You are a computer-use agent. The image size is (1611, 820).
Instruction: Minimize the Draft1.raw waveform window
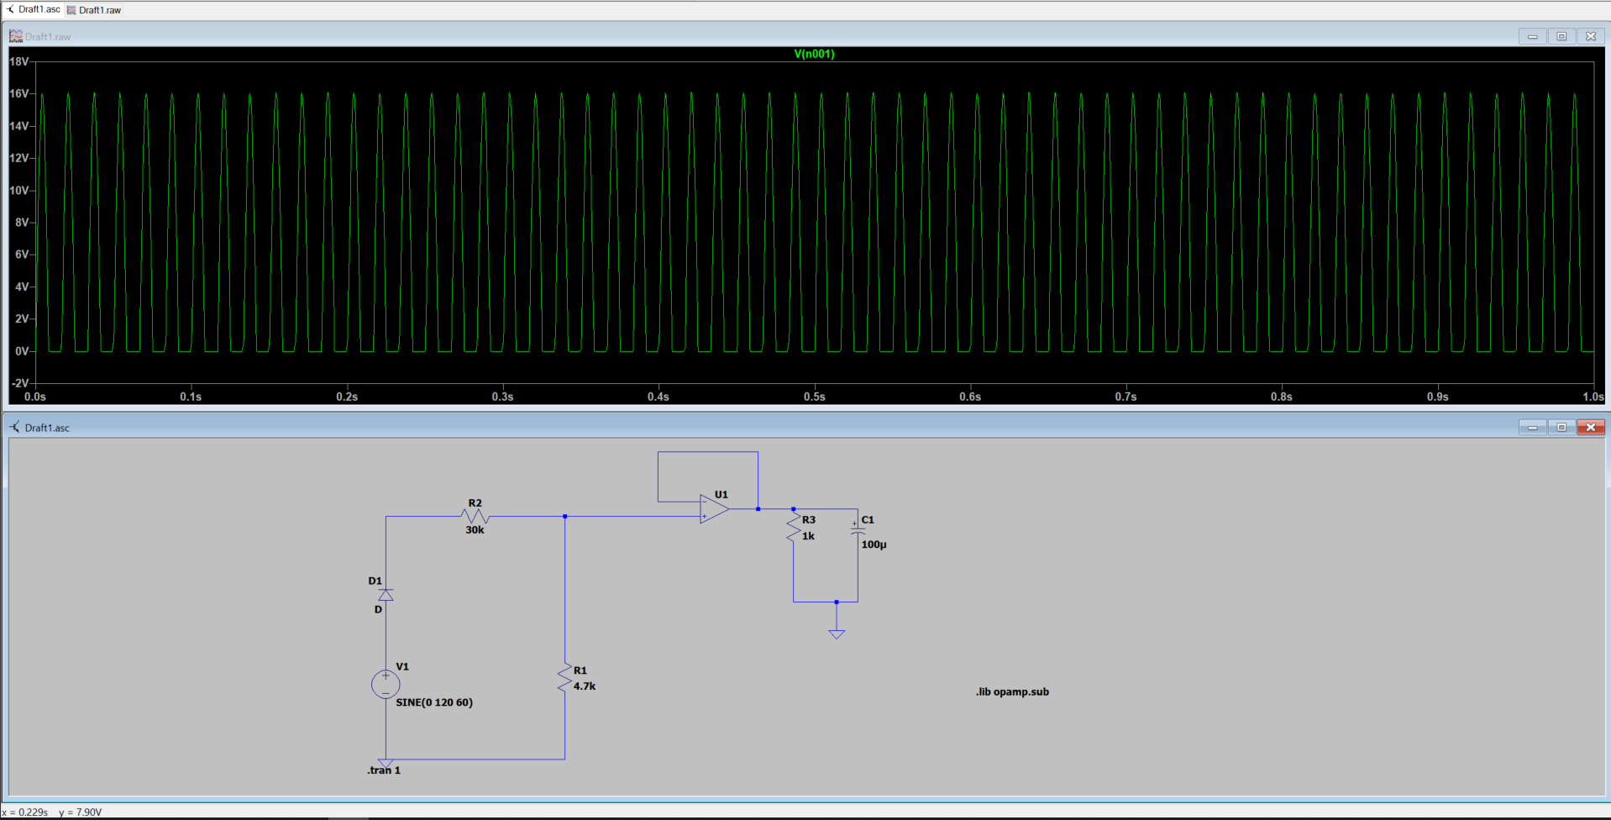[1532, 36]
